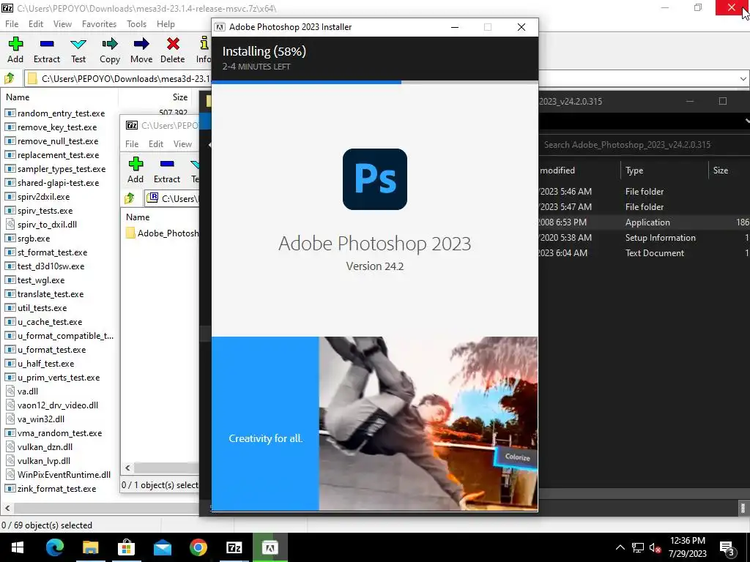Select Adobe_Photosh folder in second 7-Zip

point(162,233)
